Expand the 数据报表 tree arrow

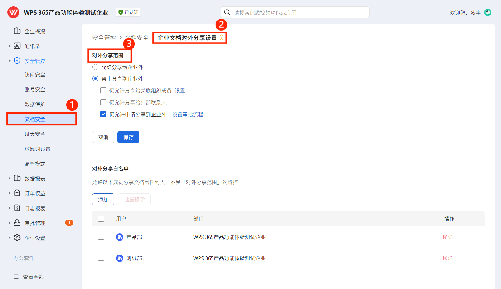point(10,178)
